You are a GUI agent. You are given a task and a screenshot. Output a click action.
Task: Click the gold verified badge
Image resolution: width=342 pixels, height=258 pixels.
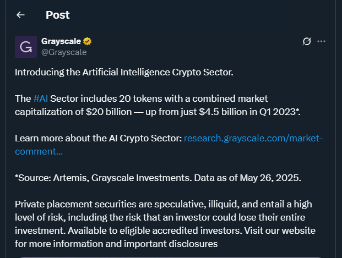click(87, 41)
